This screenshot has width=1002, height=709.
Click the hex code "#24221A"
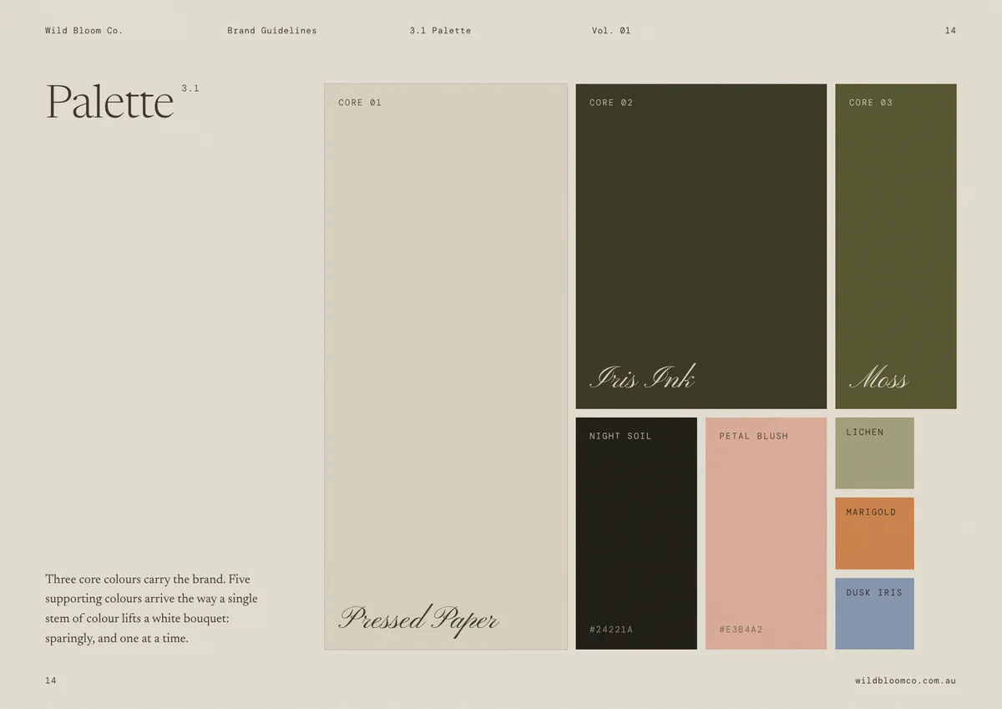pyautogui.click(x=611, y=630)
